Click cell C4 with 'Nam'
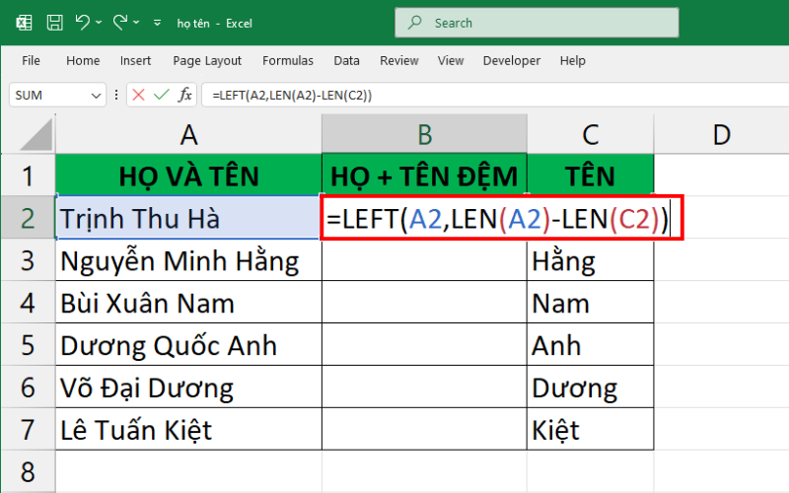Viewport: 789px width, 493px height. (590, 303)
